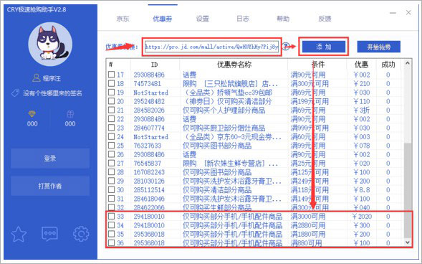
Task: Click the tag icon beside signature text
Action: pos(15,93)
